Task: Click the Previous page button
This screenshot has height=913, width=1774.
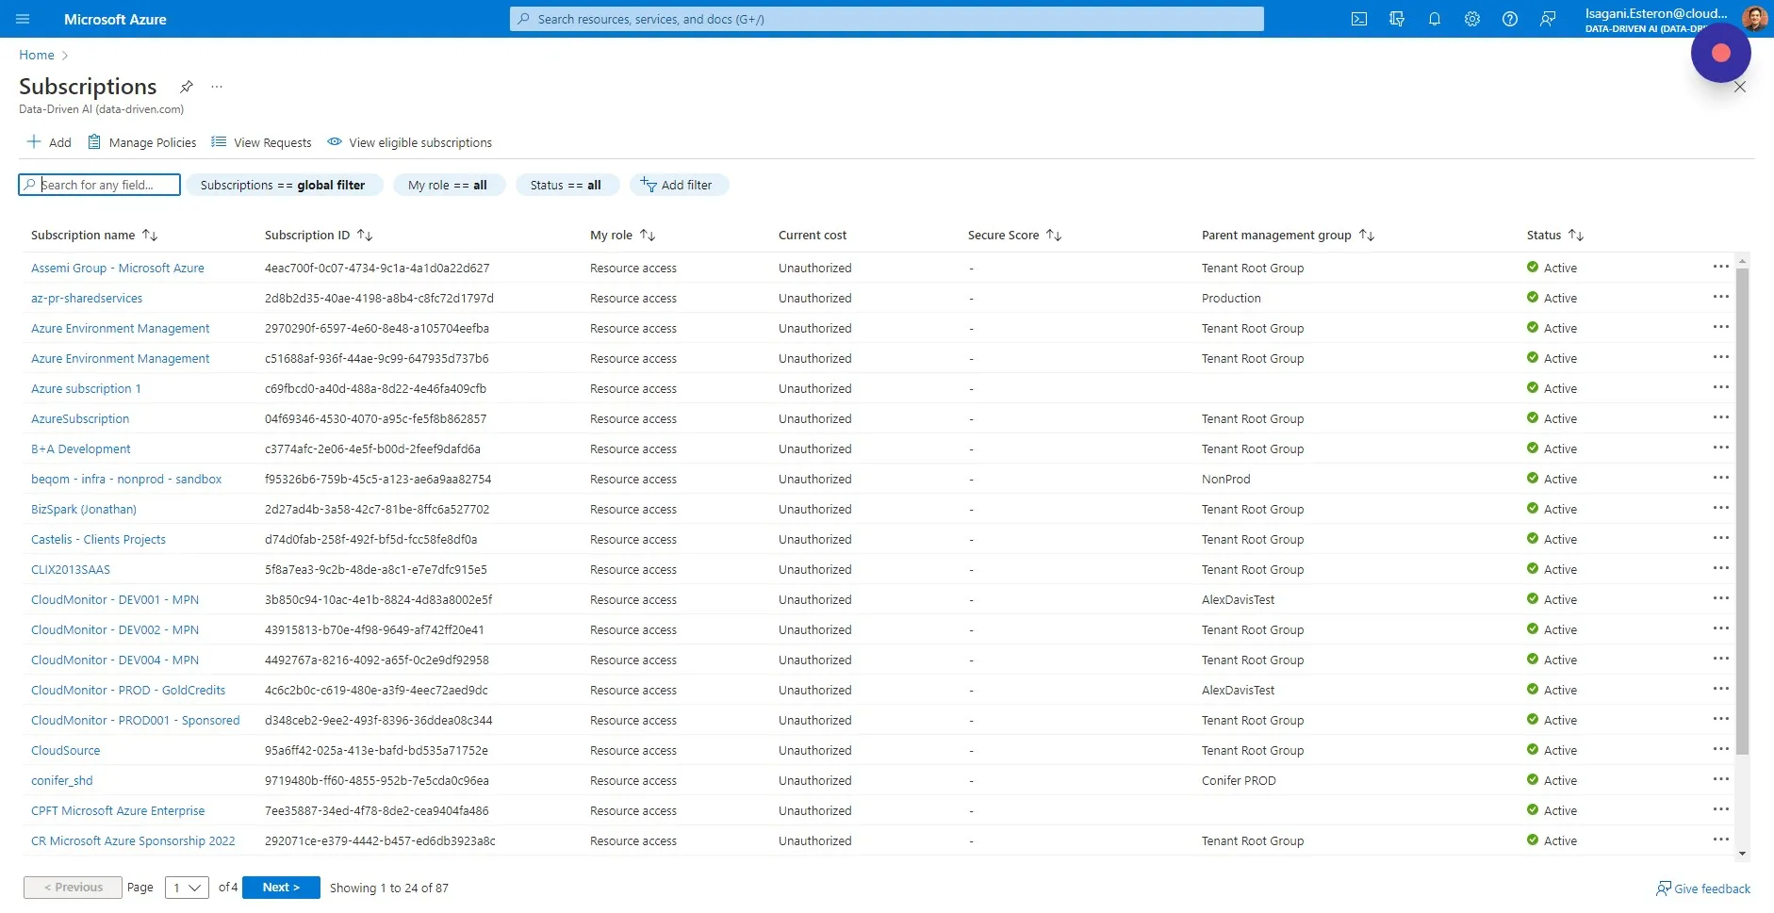Action: point(73,888)
